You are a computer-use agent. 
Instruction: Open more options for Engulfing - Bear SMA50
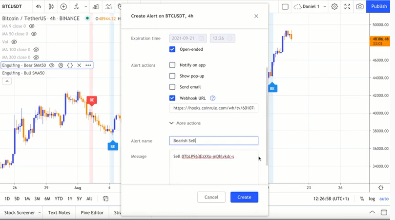click(88, 65)
